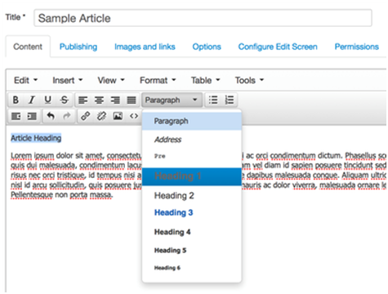Open the Insert menu
388x294 pixels.
[67, 80]
